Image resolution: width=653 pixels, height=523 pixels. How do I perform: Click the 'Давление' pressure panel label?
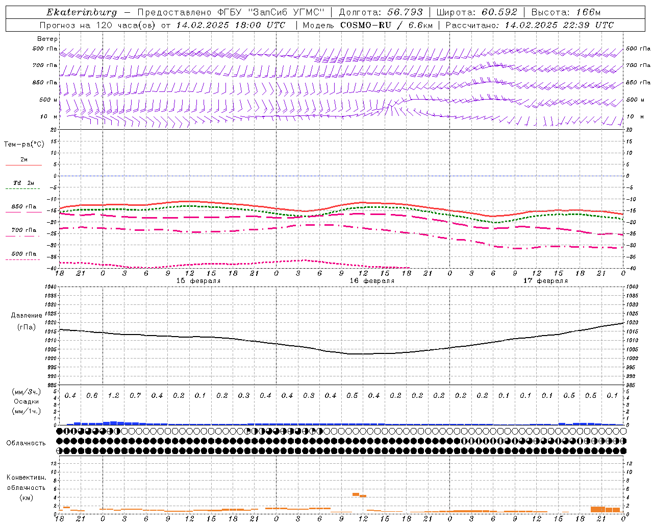(x=27, y=316)
